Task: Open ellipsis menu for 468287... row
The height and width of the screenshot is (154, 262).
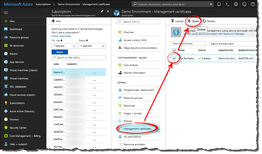Action: point(94,88)
